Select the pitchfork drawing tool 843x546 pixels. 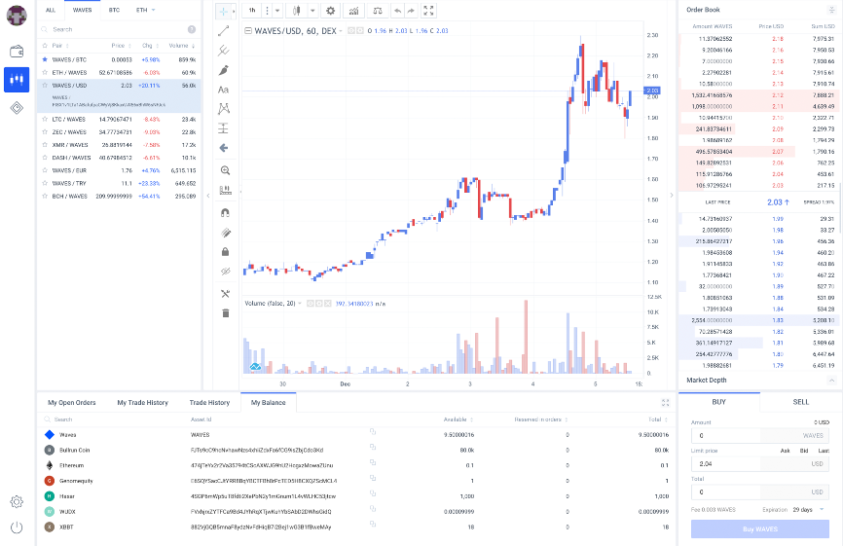[224, 51]
